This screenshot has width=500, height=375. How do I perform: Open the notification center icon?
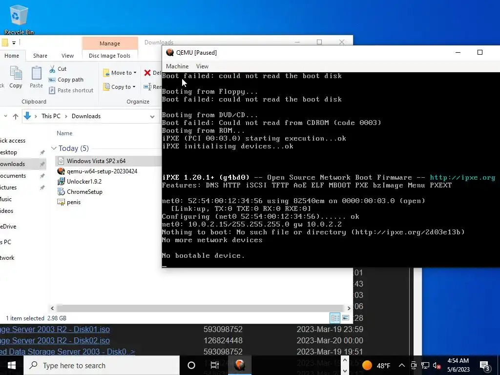[x=485, y=365]
